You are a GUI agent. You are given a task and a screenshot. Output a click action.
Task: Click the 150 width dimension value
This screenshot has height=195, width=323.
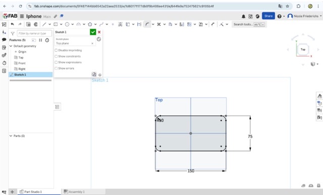191,171
